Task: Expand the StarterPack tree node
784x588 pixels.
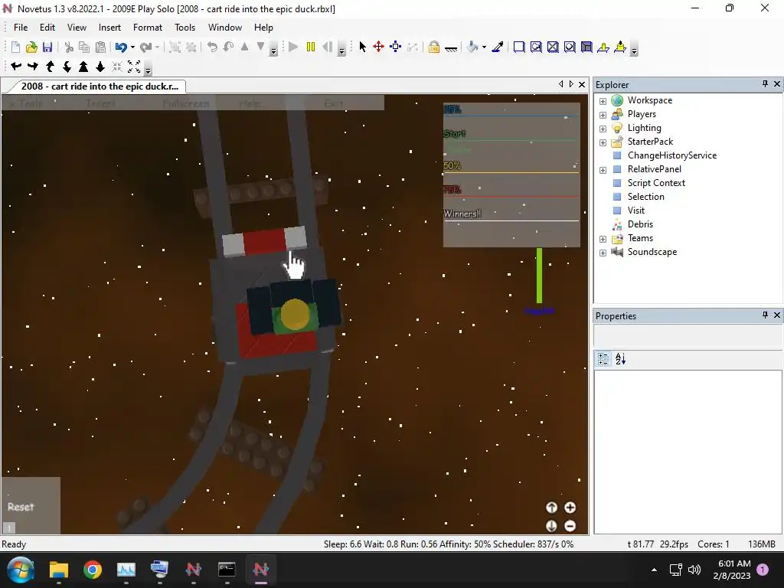Action: coord(603,142)
